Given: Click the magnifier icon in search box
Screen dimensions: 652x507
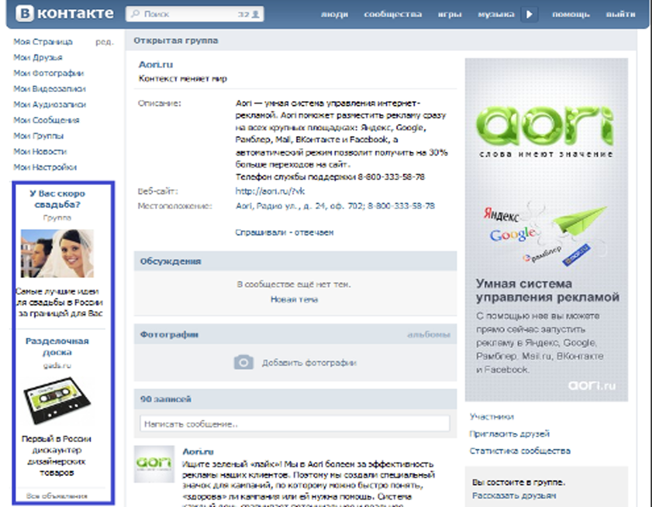Looking at the screenshot, I should click(x=135, y=14).
